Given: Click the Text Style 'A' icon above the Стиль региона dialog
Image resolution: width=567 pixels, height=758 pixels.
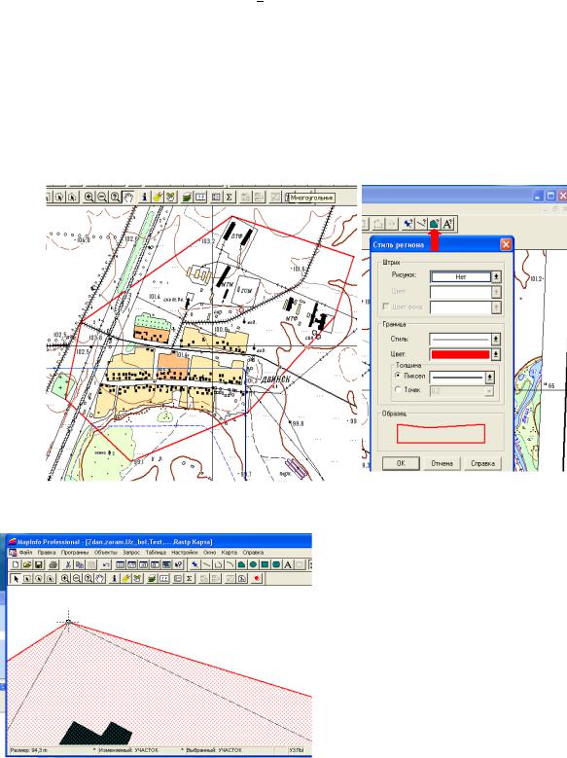Looking at the screenshot, I should coord(447,224).
